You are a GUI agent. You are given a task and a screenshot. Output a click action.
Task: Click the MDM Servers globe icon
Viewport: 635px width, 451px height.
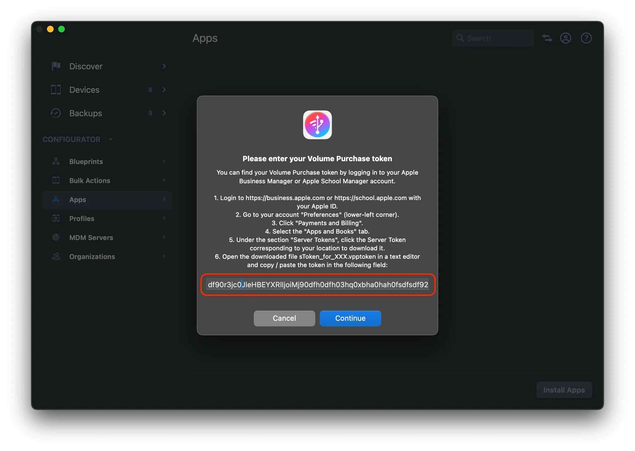pyautogui.click(x=56, y=237)
